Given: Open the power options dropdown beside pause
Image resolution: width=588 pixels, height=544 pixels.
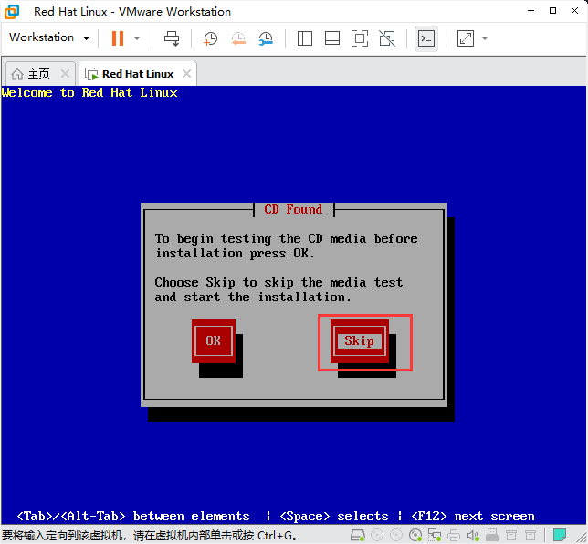Looking at the screenshot, I should pos(137,38).
